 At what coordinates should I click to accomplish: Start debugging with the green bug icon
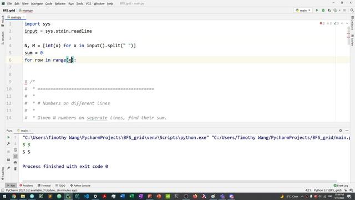(323, 11)
